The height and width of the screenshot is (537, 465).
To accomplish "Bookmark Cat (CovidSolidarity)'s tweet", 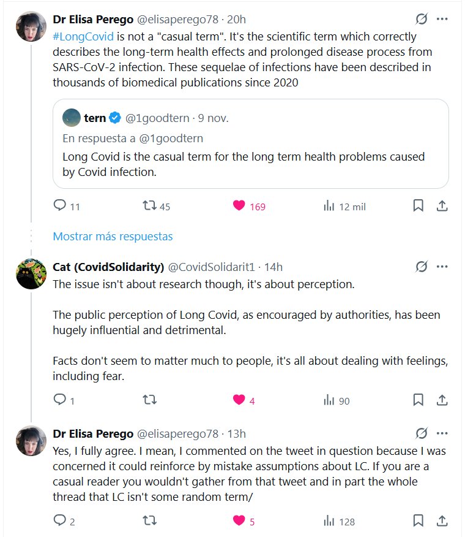I will (418, 400).
